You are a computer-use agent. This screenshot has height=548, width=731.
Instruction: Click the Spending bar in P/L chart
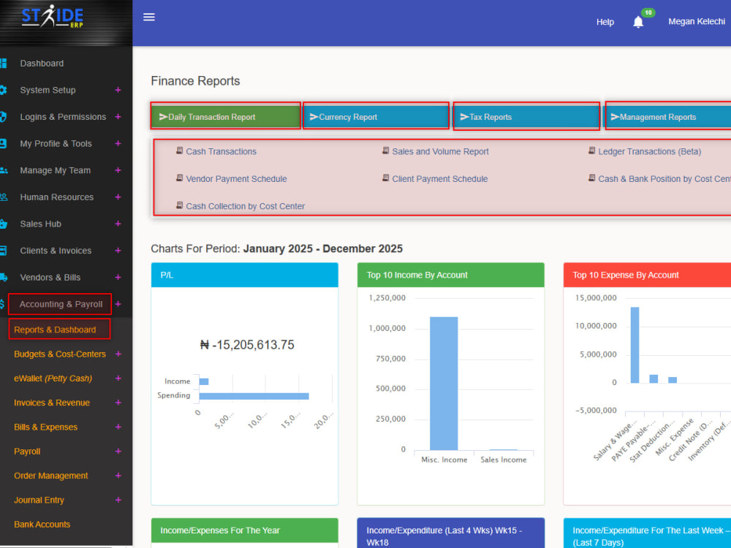tap(254, 396)
